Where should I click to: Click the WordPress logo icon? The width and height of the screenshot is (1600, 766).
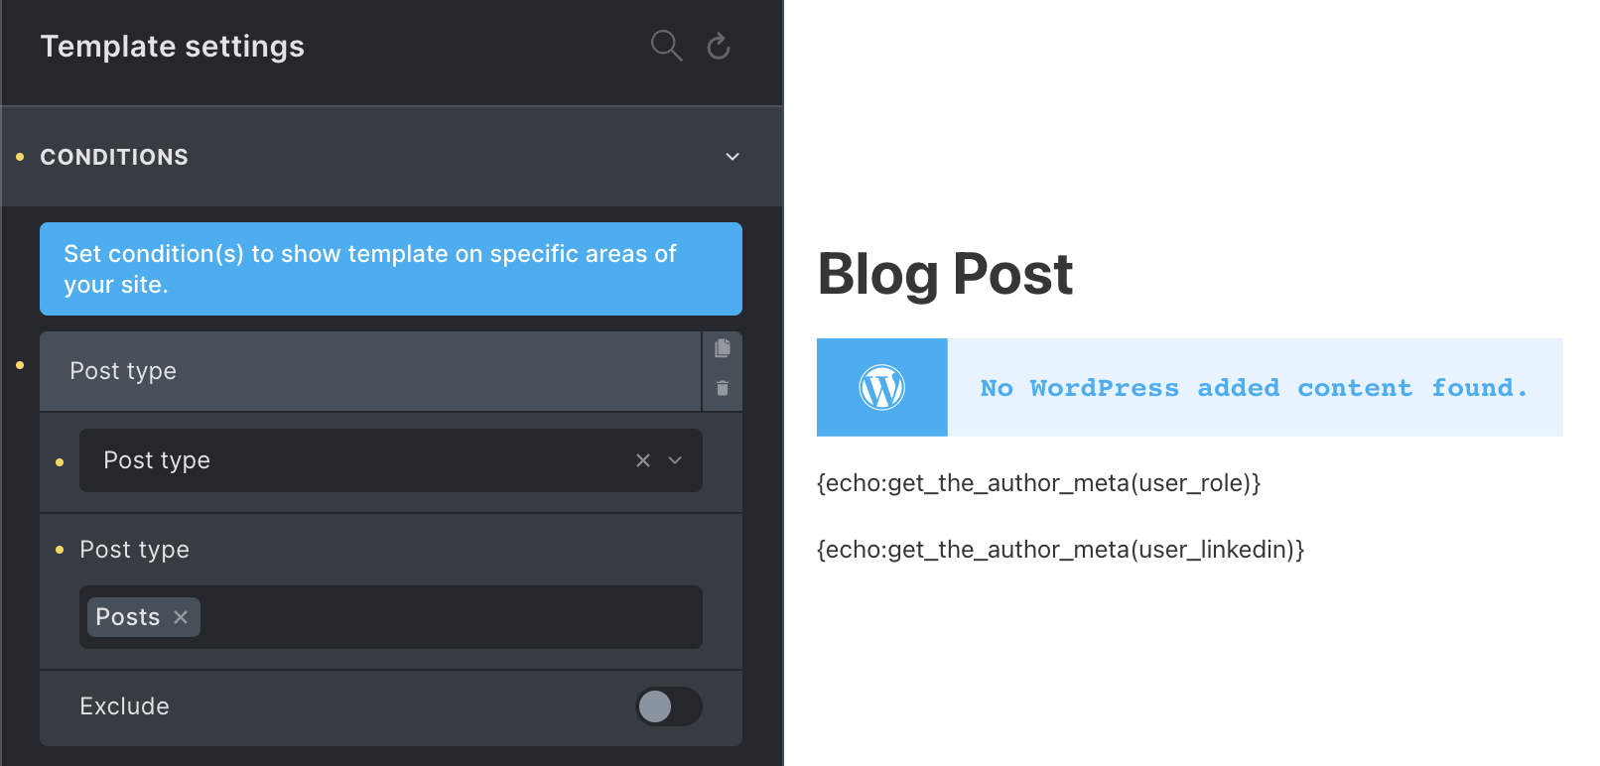pyautogui.click(x=882, y=387)
